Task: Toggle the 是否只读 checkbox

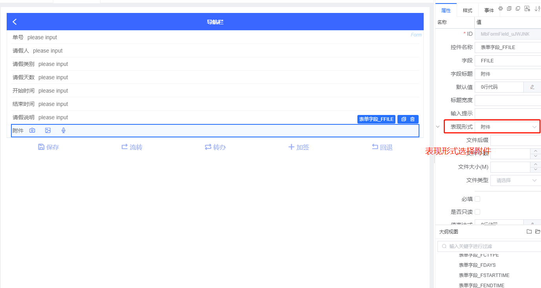Action: (477, 212)
